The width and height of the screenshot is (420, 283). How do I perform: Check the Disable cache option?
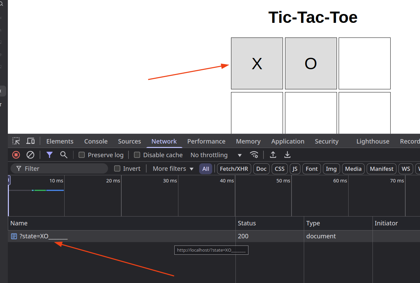[x=137, y=155]
